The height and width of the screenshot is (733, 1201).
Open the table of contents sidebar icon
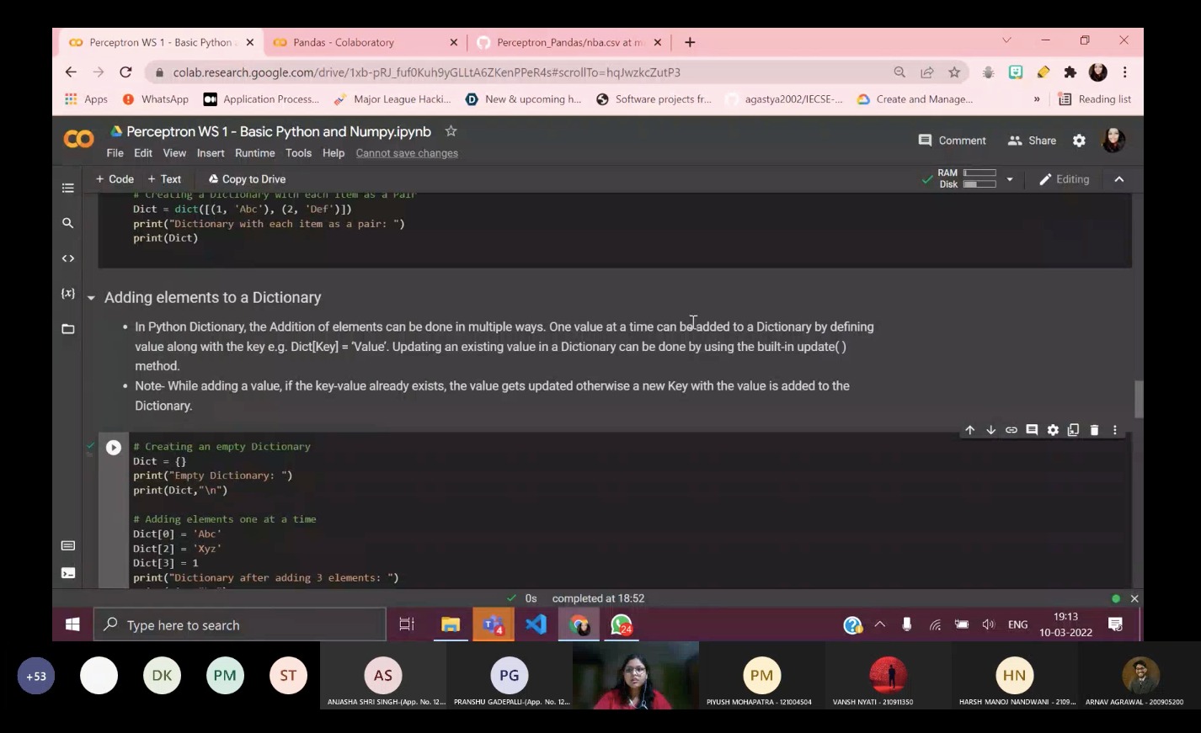68,188
